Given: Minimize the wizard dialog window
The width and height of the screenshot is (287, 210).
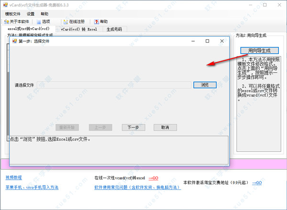Looking at the screenshot, I should point(192,41).
